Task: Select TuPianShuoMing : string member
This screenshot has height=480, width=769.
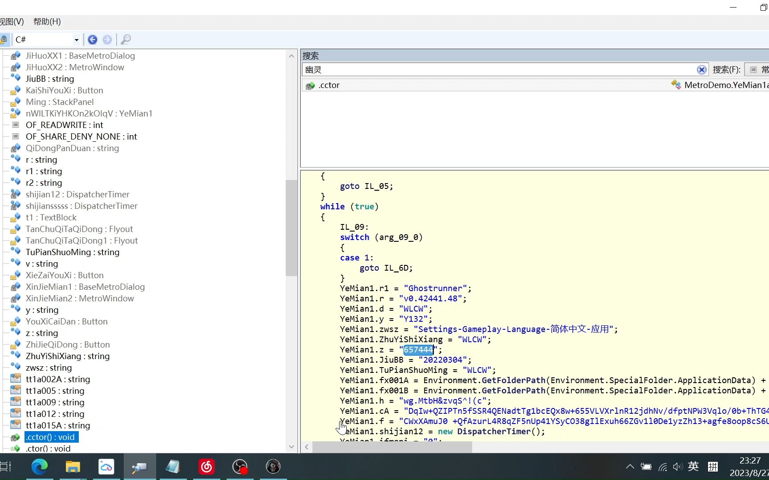Action: click(73, 252)
